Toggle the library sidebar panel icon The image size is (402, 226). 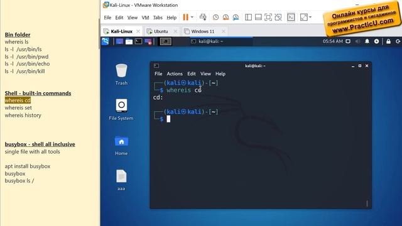pyautogui.click(x=248, y=17)
